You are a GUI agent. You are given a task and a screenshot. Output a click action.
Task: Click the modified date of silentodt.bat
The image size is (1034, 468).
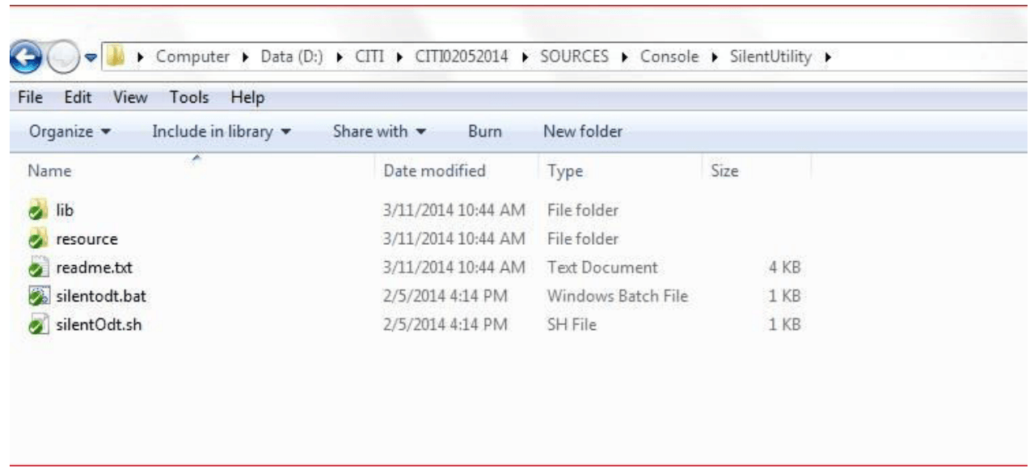pos(445,296)
